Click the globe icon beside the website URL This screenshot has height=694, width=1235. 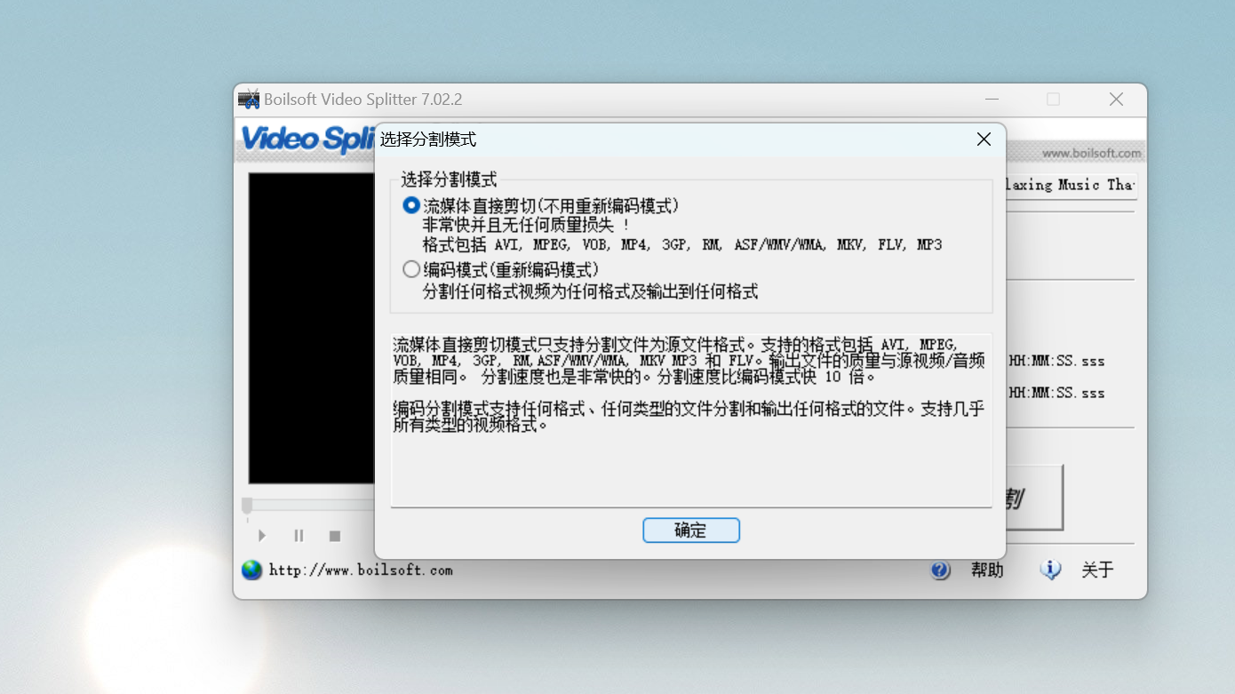[251, 570]
